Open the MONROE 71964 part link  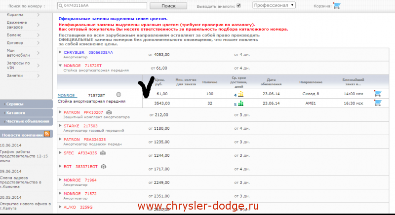point(80,180)
